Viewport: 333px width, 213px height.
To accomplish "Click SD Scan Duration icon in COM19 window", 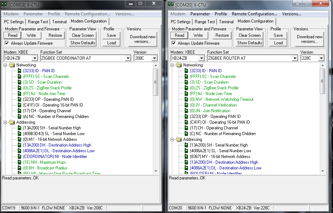I will point(19,82).
